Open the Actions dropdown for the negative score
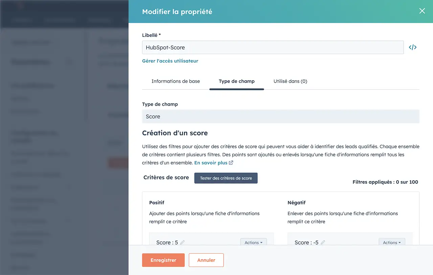433x275 pixels. pos(392,242)
